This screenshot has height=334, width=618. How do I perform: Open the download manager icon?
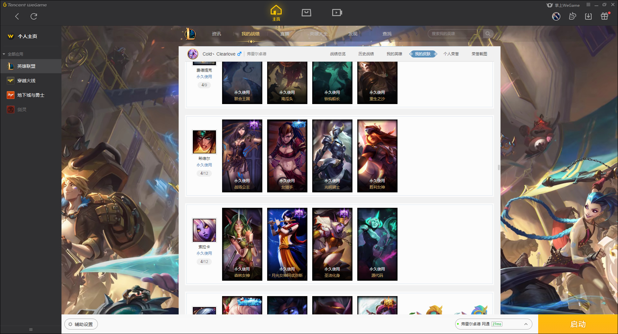588,16
